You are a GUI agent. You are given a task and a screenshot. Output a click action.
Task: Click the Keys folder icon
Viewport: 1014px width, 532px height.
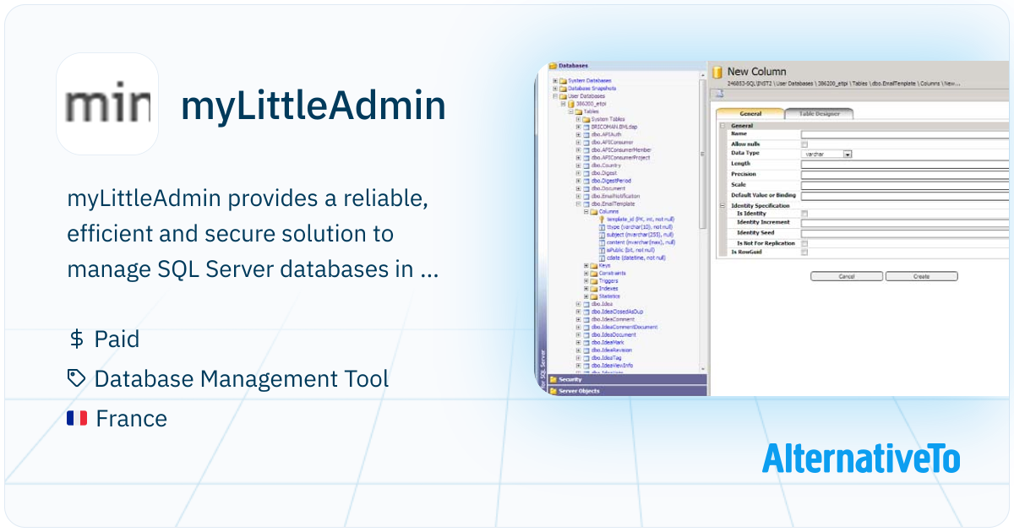[594, 265]
